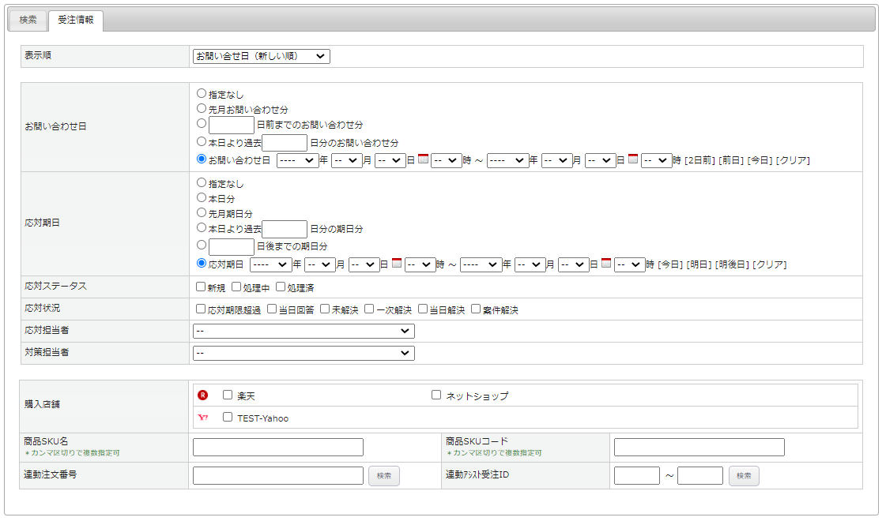Select 先月お問い合わせ分 radio button

click(202, 108)
